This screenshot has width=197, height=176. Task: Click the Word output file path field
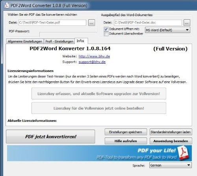pyautogui.click(x=148, y=22)
